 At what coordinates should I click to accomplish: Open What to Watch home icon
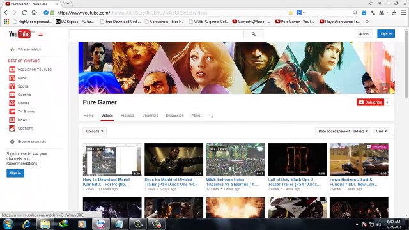[12, 49]
